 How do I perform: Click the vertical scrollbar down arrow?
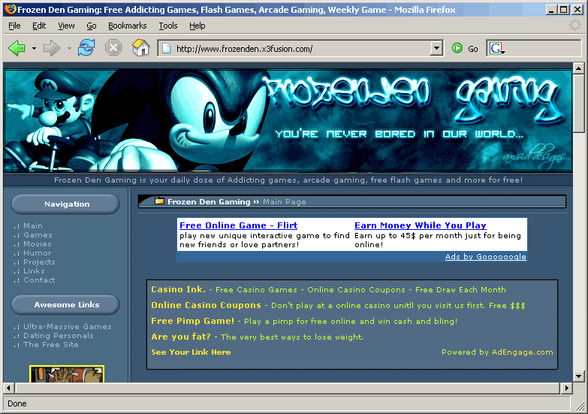click(x=578, y=375)
